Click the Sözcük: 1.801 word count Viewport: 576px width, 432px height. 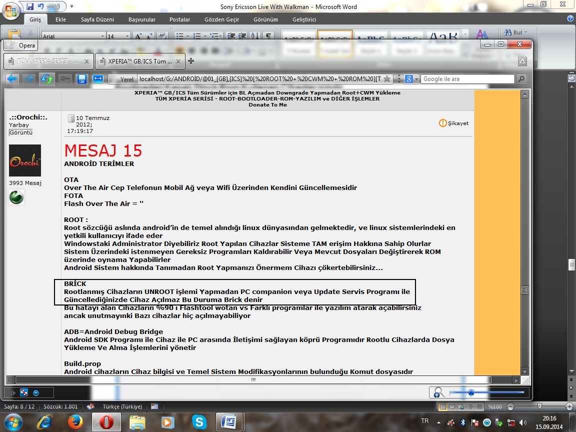pyautogui.click(x=60, y=406)
